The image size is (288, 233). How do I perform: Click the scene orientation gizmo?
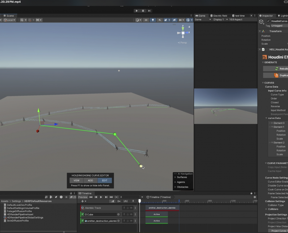click(x=183, y=33)
